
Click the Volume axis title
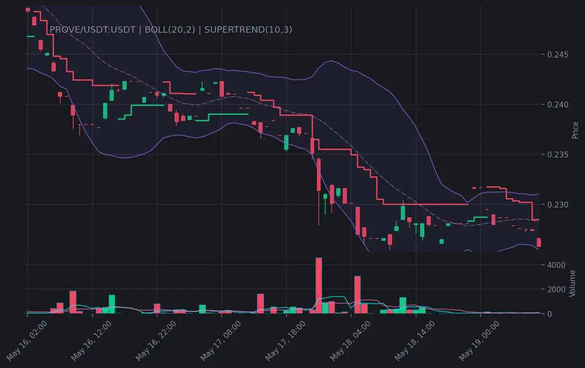pos(572,283)
